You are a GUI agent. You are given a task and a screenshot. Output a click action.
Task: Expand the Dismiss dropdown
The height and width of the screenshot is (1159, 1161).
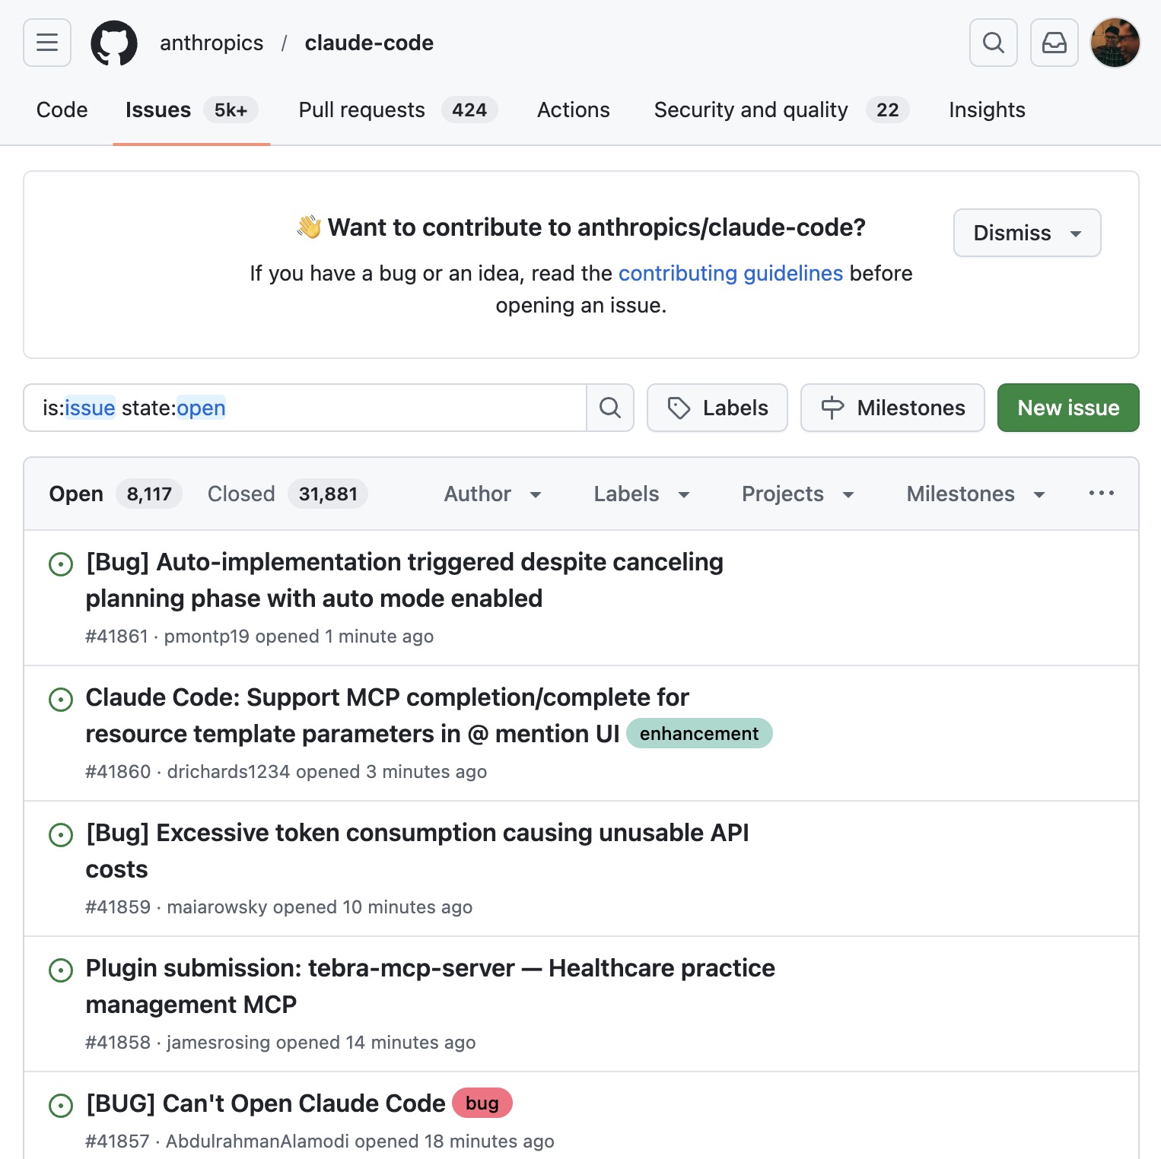(x=1026, y=233)
